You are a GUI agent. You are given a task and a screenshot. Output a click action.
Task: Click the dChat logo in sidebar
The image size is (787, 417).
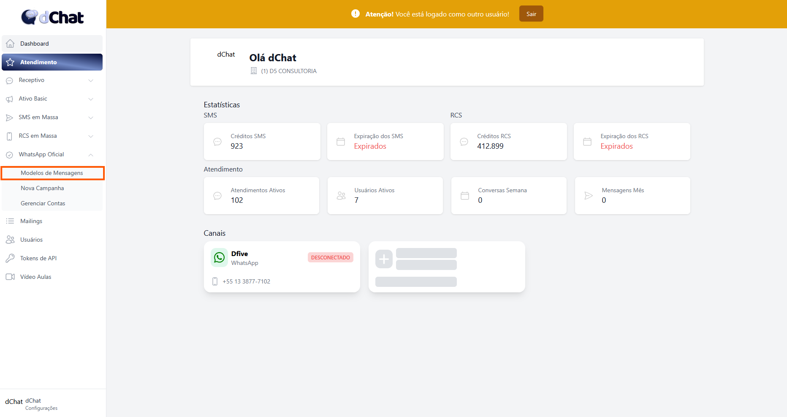tap(52, 17)
